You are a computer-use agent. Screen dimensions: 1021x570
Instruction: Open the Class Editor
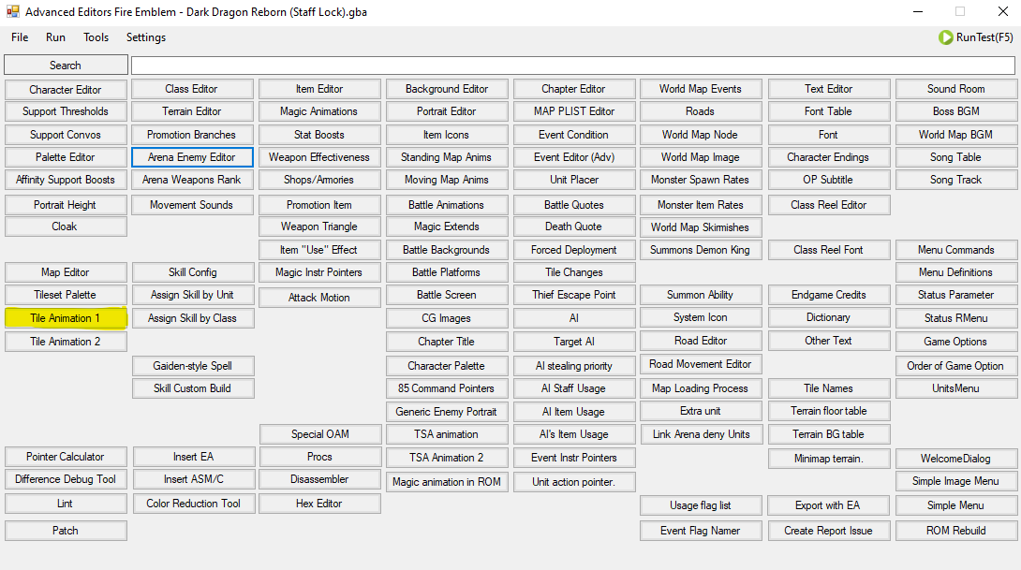pyautogui.click(x=192, y=89)
